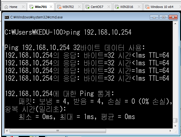
Task: Select the Win701 VM tab
Action: tap(41, 7)
